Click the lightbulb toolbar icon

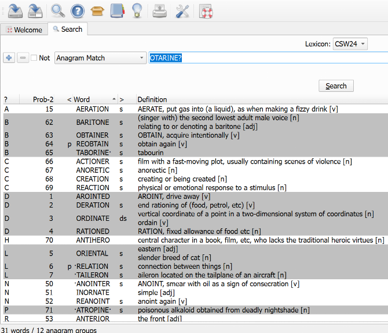[x=137, y=10]
